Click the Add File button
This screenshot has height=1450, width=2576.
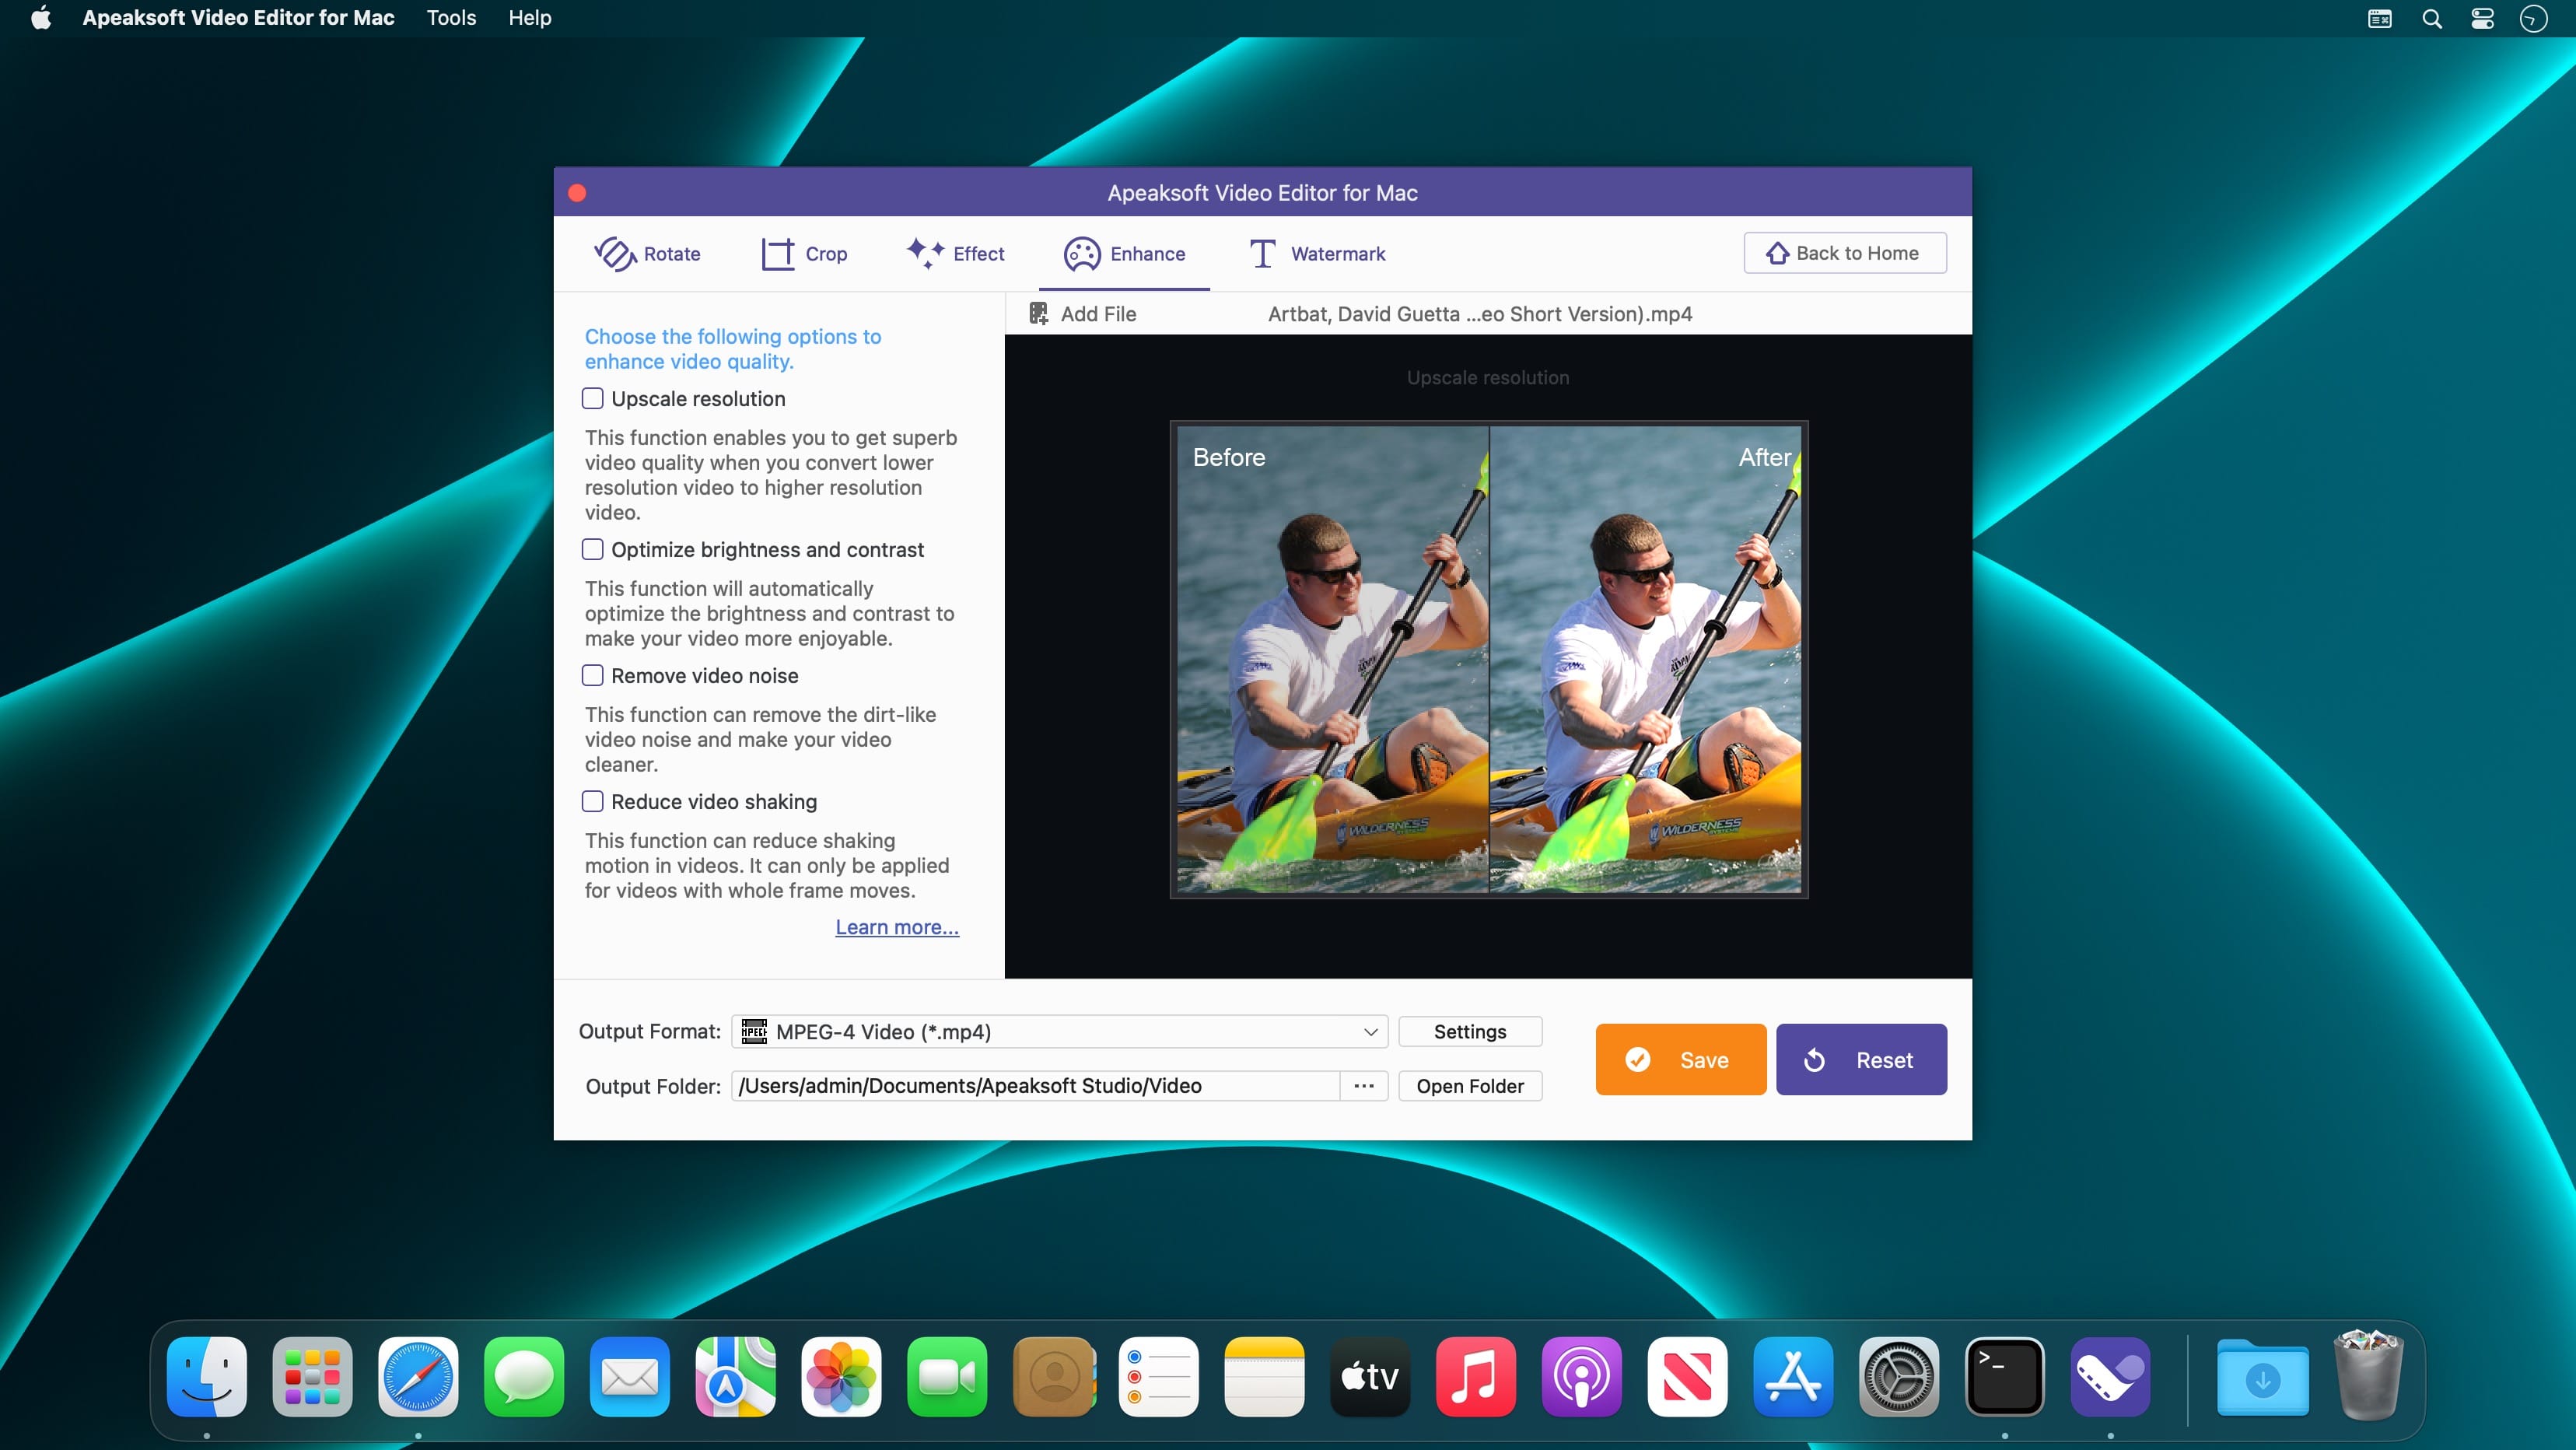1083,314
